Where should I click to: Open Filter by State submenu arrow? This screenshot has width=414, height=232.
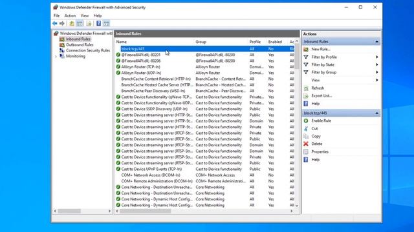377,64
